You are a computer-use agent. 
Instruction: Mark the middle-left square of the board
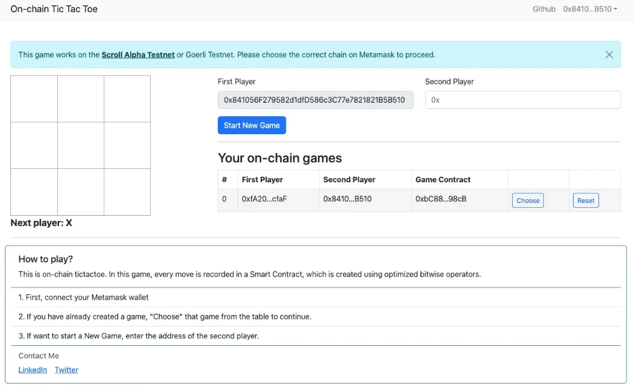34,145
